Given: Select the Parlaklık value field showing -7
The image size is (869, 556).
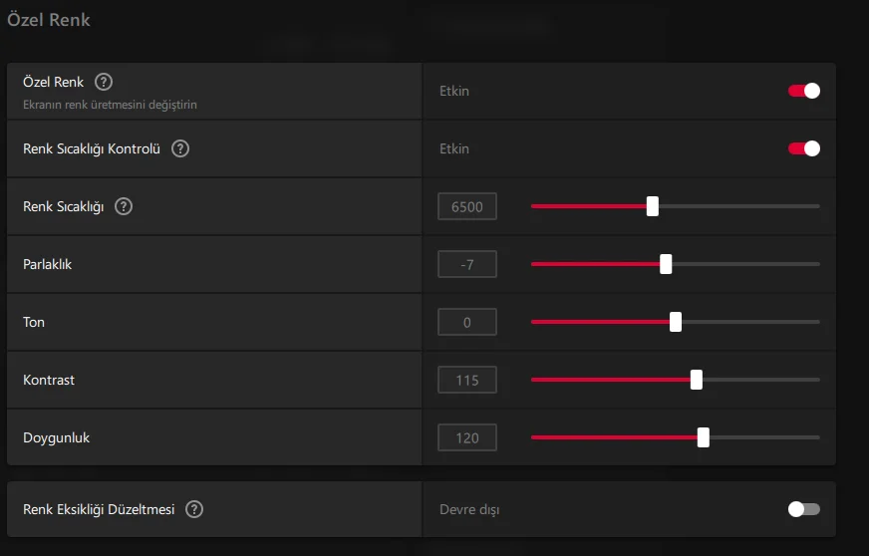Looking at the screenshot, I should (467, 264).
